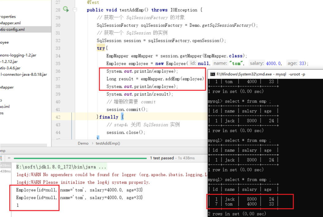Place cursor on 'session.commit();' line

click(127, 110)
